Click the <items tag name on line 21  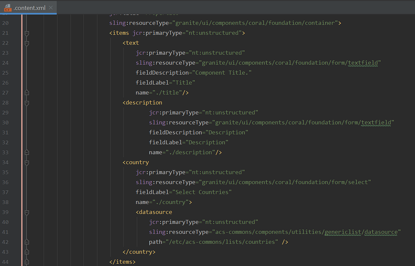pos(119,33)
